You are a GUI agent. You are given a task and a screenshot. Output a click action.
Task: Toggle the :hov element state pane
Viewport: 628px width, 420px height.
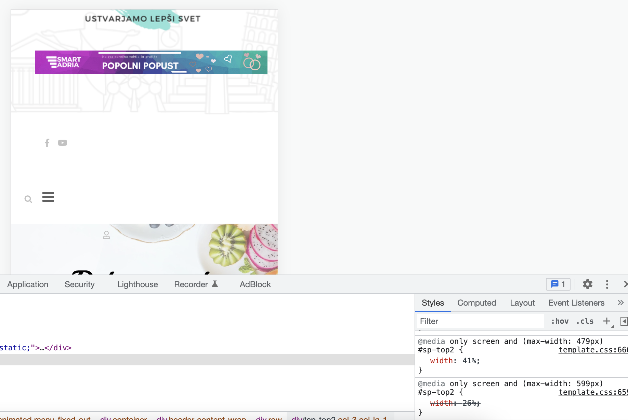tap(560, 321)
